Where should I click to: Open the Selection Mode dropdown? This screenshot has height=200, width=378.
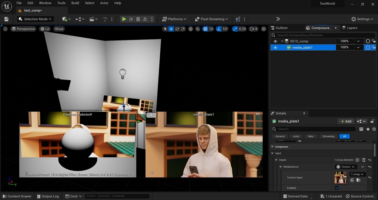[x=35, y=19]
